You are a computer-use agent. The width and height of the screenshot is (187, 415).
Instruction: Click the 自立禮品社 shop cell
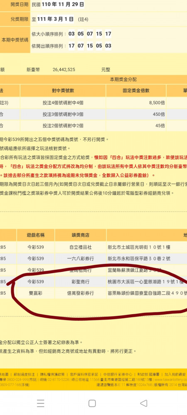81,247
